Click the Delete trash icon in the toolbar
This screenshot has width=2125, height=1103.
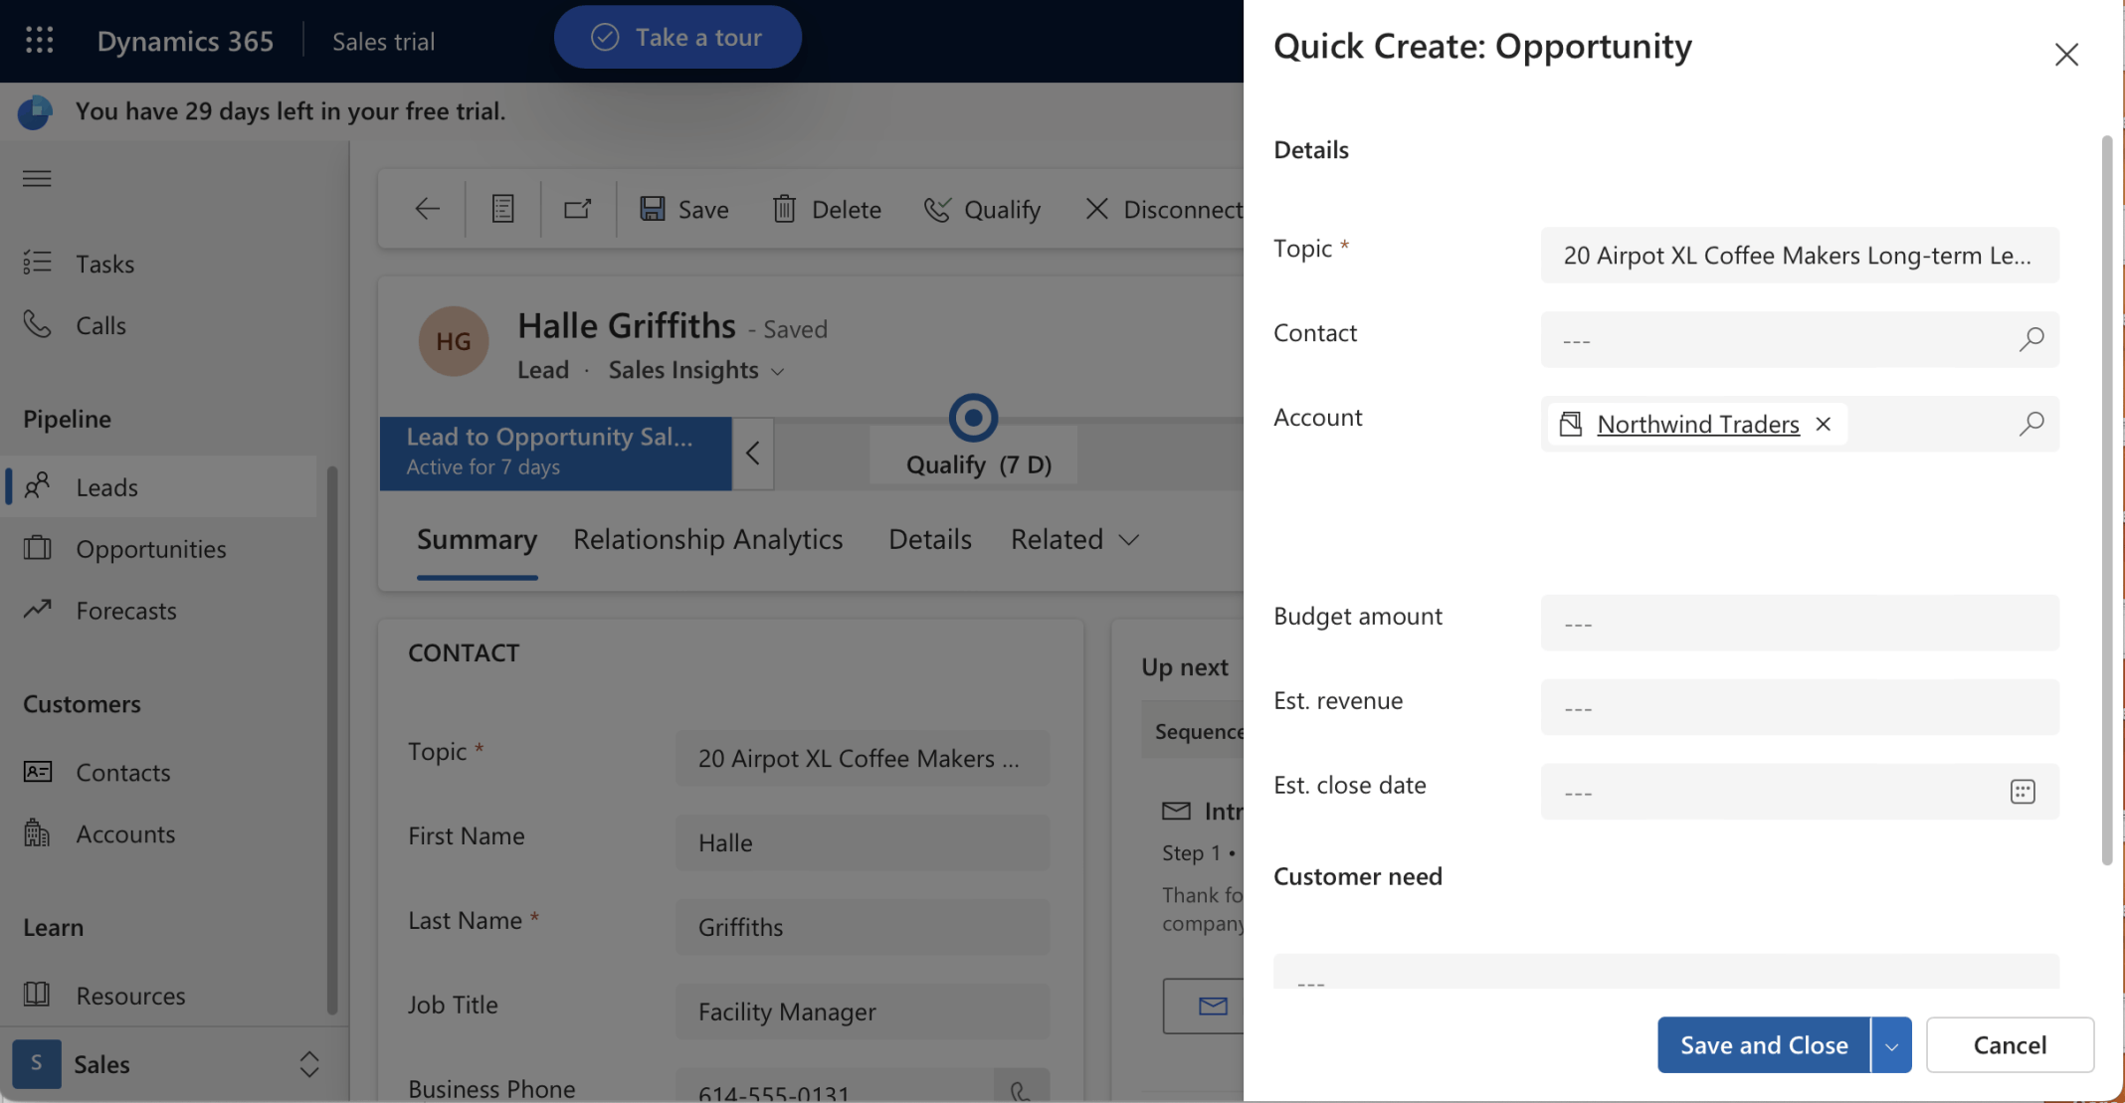pos(784,209)
